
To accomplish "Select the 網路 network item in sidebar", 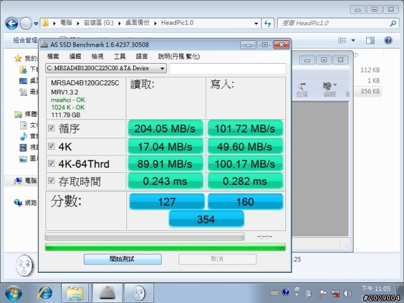I will 26,203.
